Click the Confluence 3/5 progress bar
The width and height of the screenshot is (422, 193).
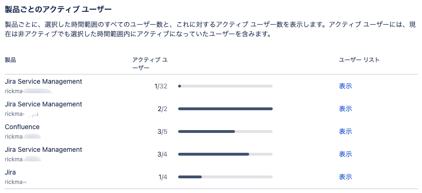(x=225, y=132)
